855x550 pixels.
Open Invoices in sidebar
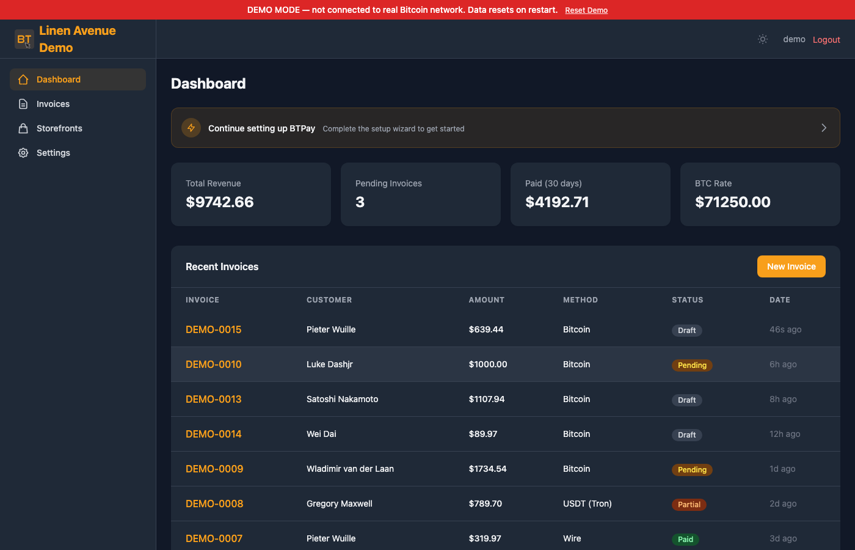tap(78, 104)
